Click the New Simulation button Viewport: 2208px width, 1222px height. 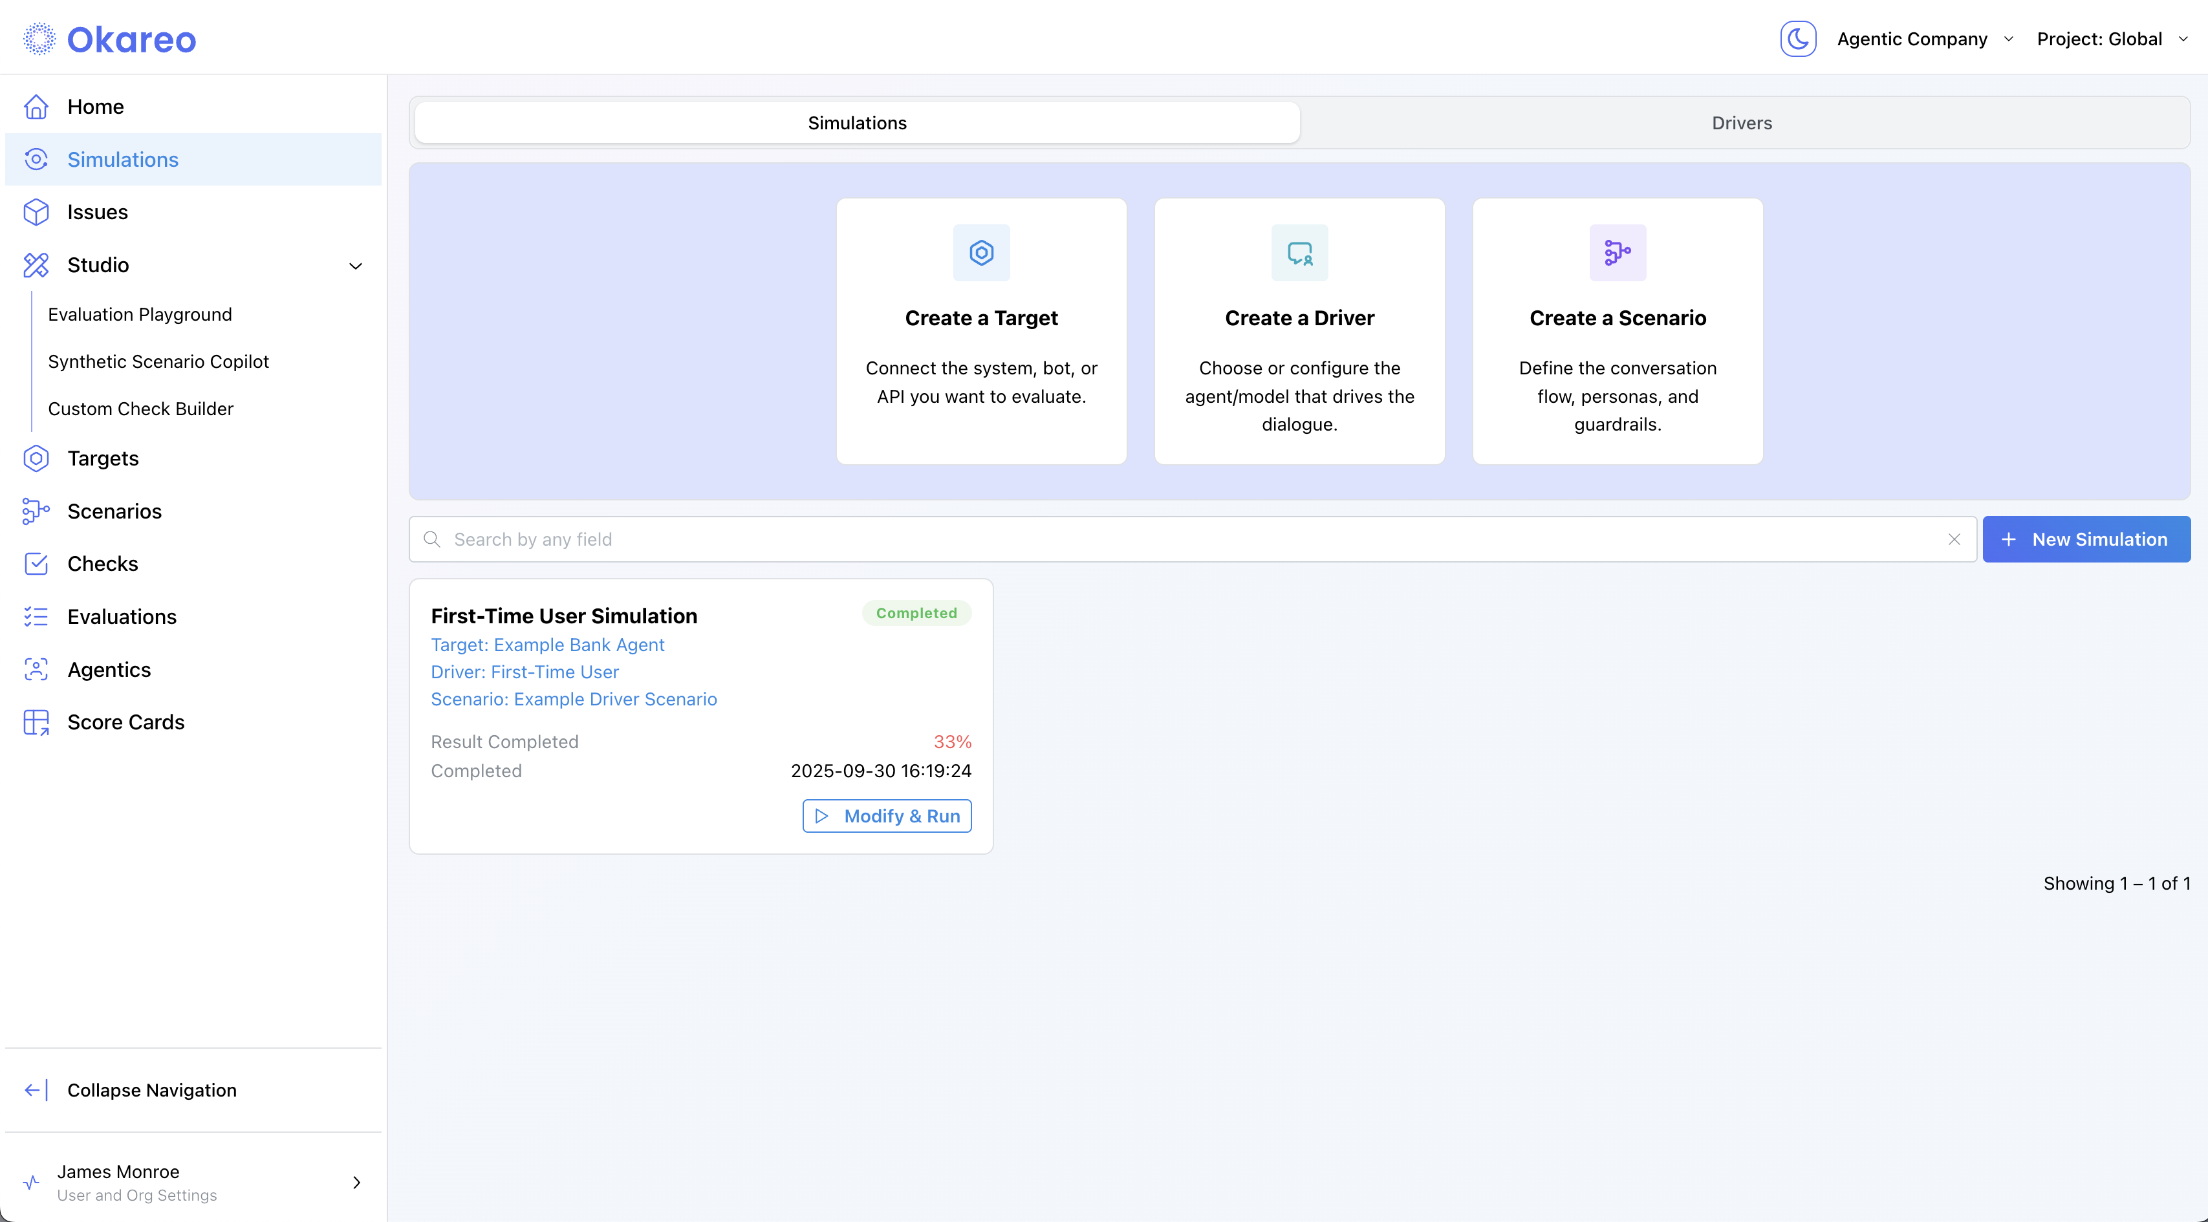[2085, 539]
